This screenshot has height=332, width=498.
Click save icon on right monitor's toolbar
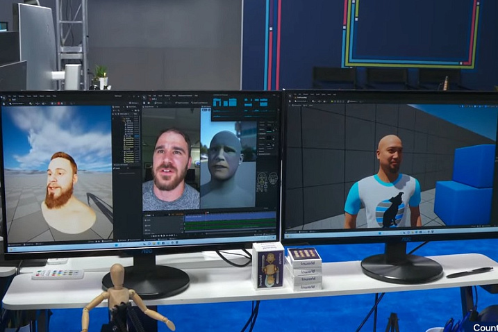point(290,101)
